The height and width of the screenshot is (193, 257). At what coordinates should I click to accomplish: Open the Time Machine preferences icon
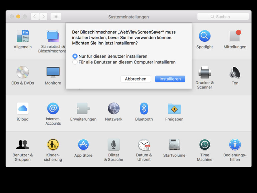point(205,145)
